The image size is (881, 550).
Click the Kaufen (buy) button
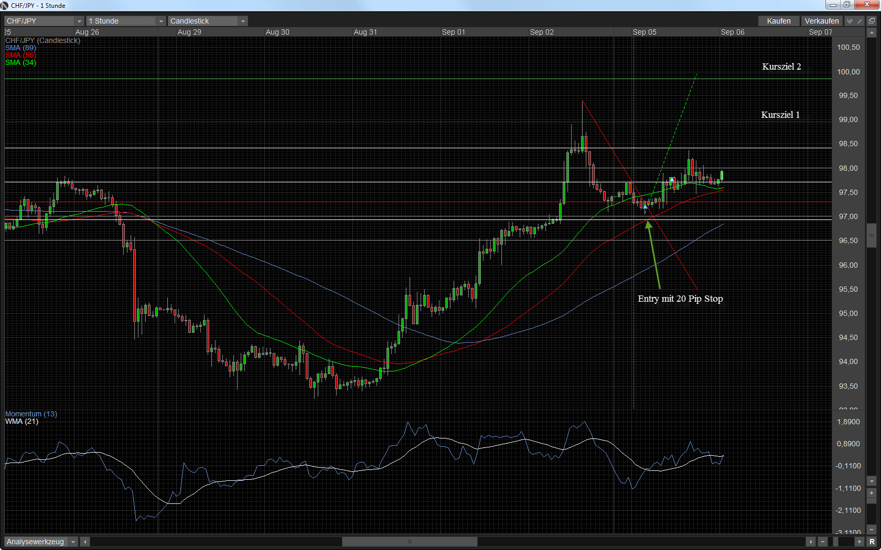tap(778, 21)
